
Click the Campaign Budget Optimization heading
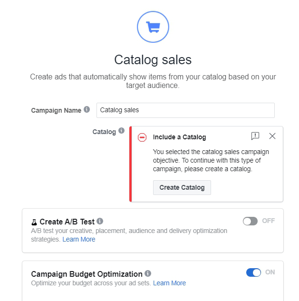[x=87, y=274]
